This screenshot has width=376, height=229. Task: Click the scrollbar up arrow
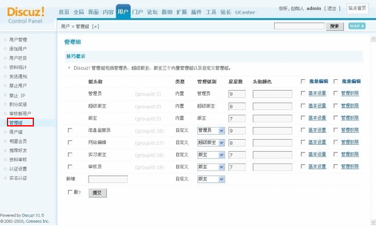[x=373, y=39]
